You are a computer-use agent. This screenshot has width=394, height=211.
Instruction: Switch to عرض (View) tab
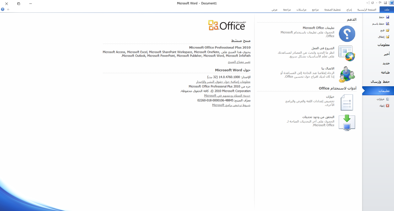tap(275, 10)
